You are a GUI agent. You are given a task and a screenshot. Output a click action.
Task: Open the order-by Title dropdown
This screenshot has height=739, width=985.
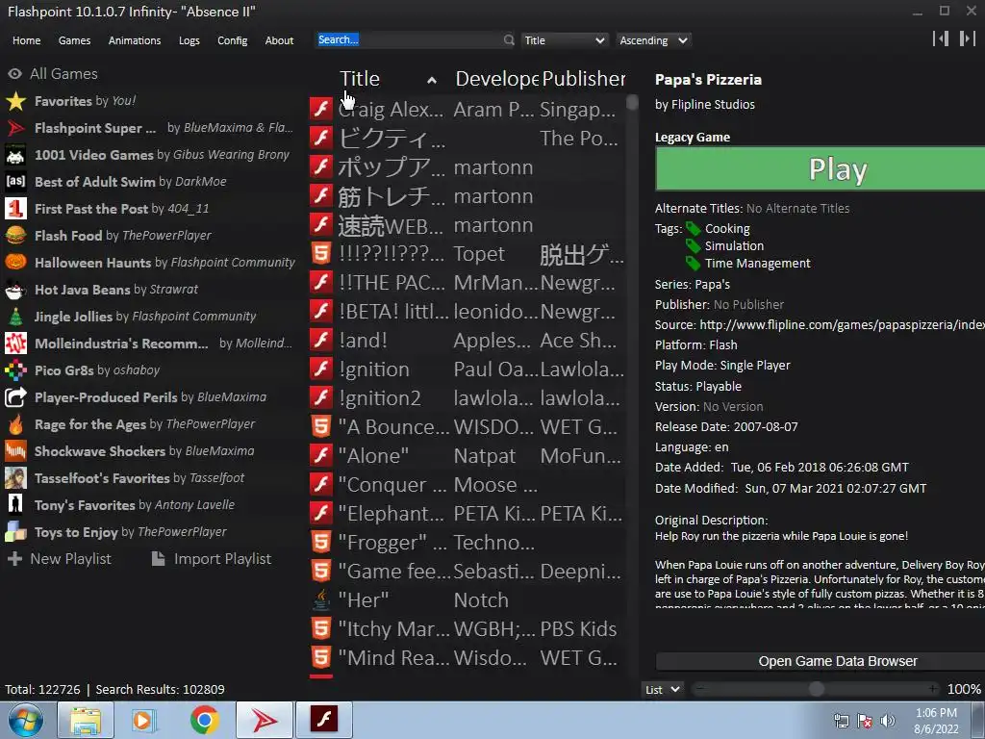point(564,40)
